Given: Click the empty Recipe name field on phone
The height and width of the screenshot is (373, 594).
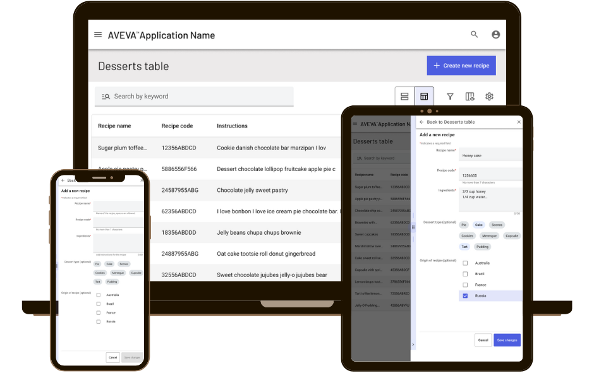Looking at the screenshot, I should pos(118,206).
